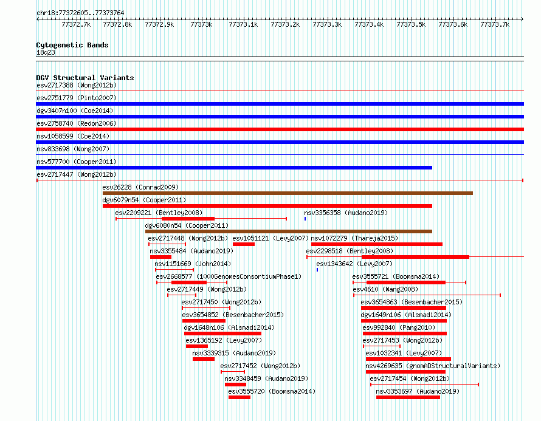Click the Cytogenetic Bands track title

click(x=72, y=45)
